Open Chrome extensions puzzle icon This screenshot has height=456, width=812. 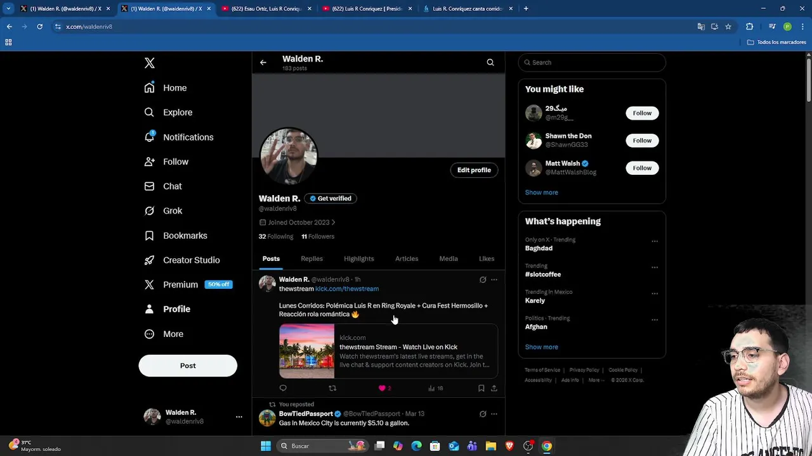[x=749, y=27]
